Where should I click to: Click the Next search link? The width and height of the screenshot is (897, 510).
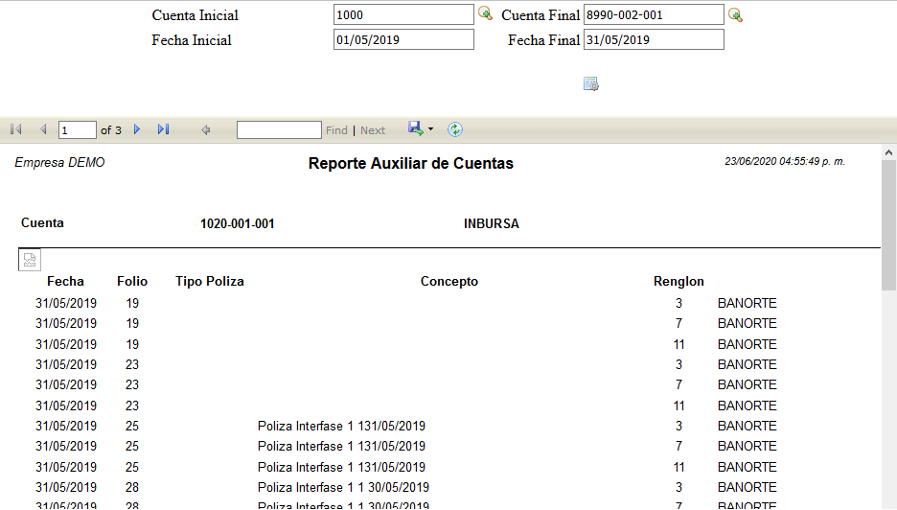[373, 130]
